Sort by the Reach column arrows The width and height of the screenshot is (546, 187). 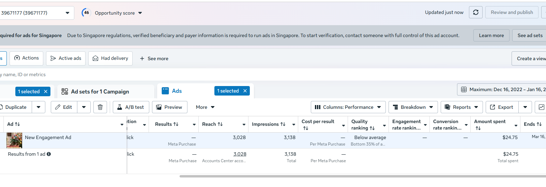220,124
